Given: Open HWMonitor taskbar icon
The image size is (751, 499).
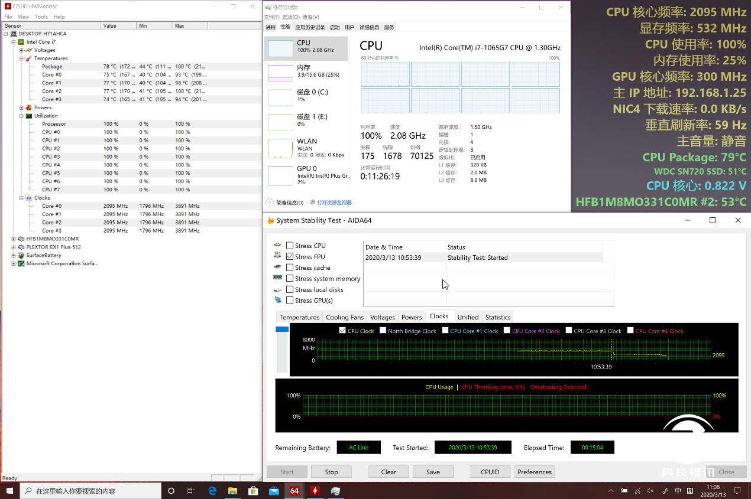Looking at the screenshot, I should tap(315, 491).
